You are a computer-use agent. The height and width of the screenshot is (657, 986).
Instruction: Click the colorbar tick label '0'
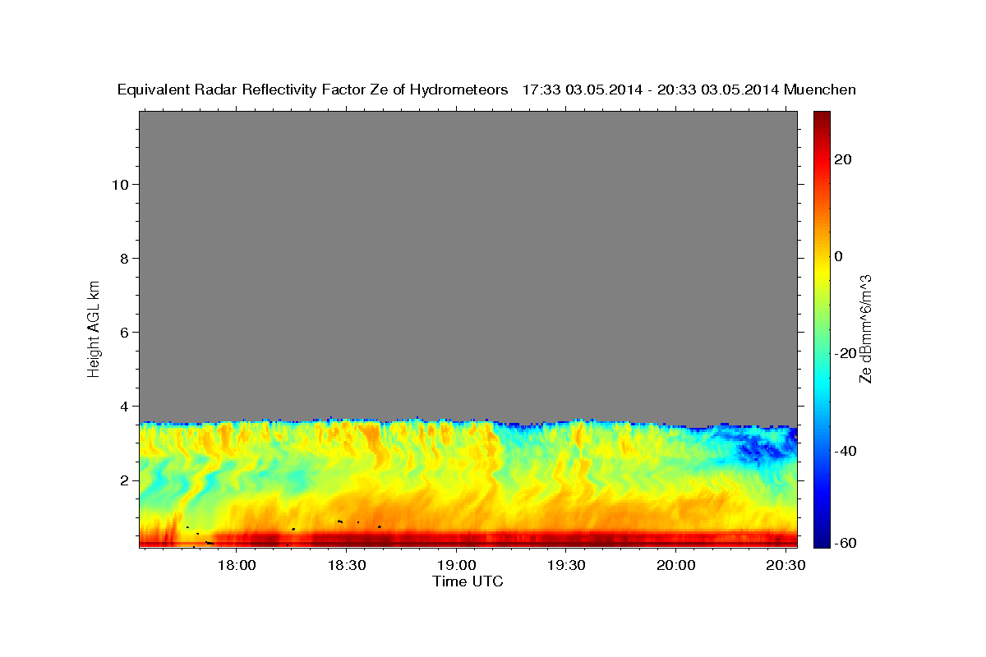(839, 256)
